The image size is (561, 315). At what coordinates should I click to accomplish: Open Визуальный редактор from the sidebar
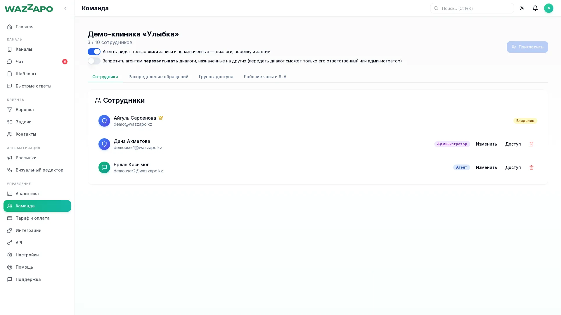pos(37,170)
